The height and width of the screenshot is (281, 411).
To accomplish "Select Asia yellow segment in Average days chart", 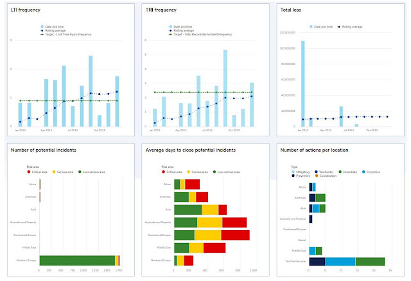I will tap(210, 210).
